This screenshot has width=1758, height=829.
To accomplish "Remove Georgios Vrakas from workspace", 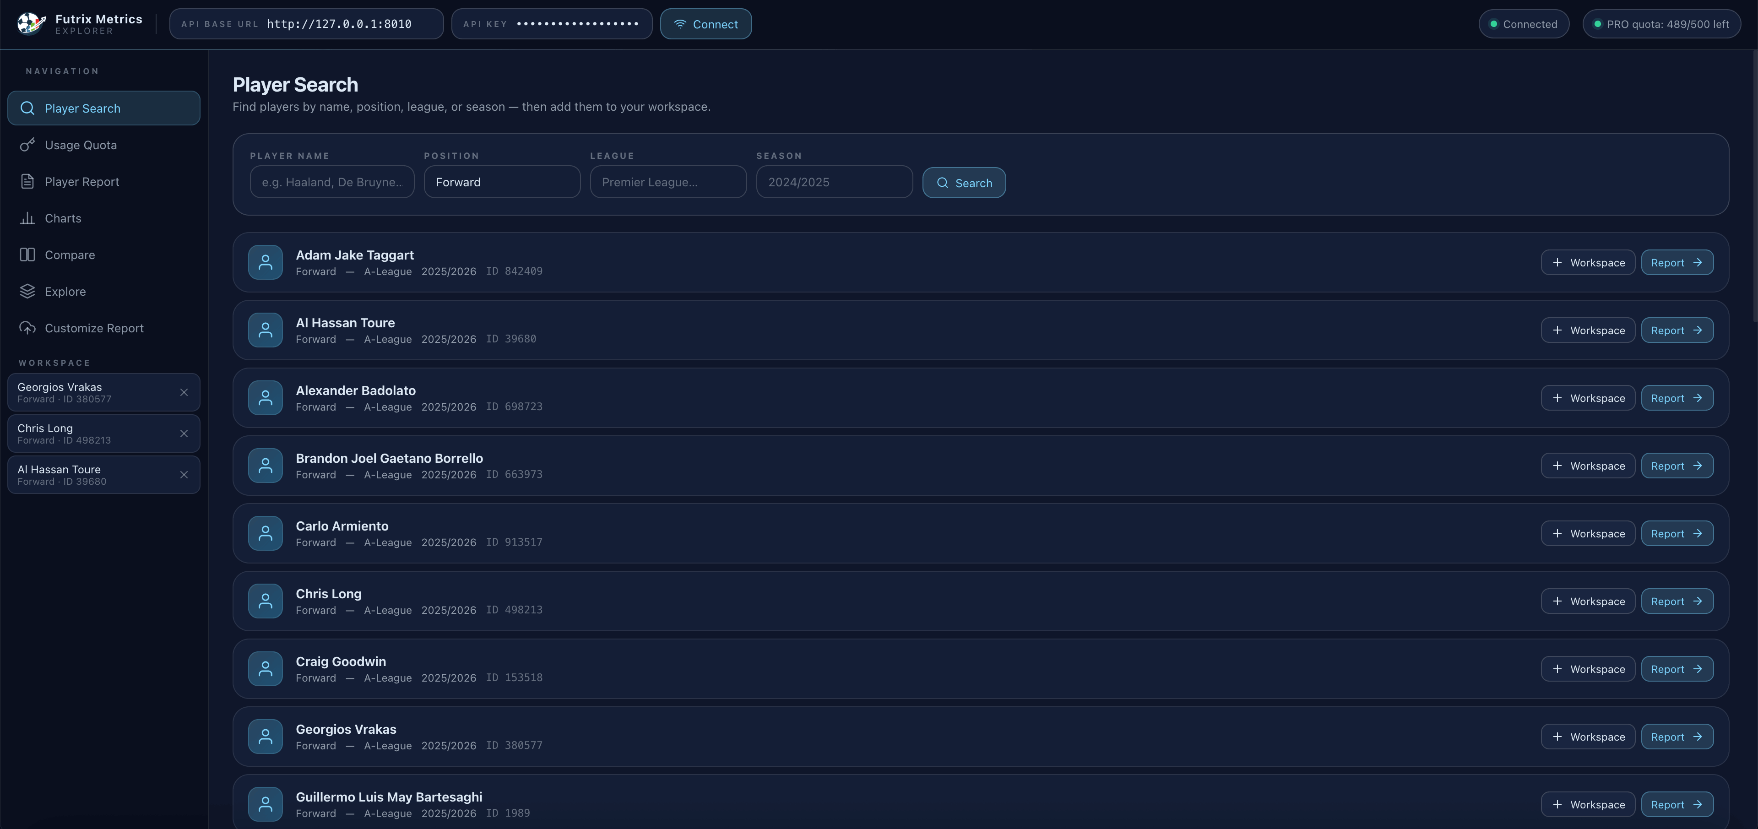I will (184, 392).
